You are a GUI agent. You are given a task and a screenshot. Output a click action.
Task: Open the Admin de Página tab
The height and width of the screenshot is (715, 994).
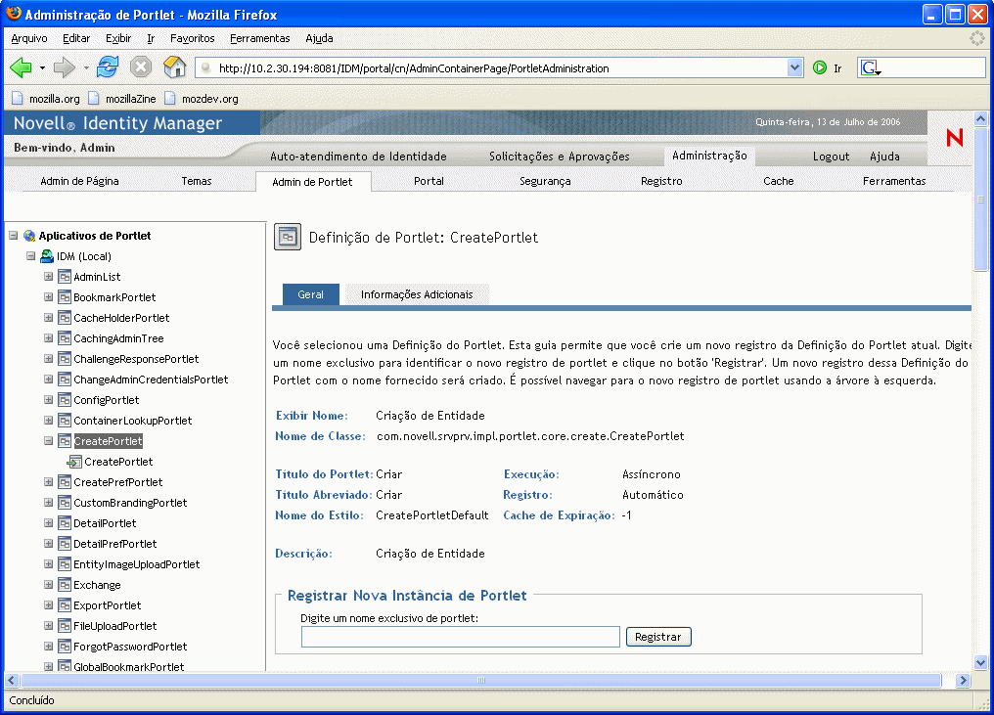(x=79, y=181)
